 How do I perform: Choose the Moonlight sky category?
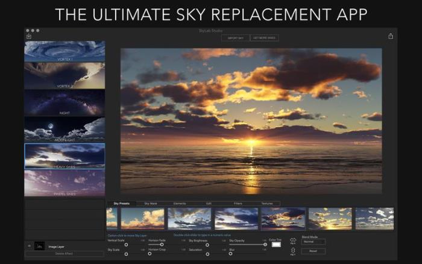(x=65, y=128)
